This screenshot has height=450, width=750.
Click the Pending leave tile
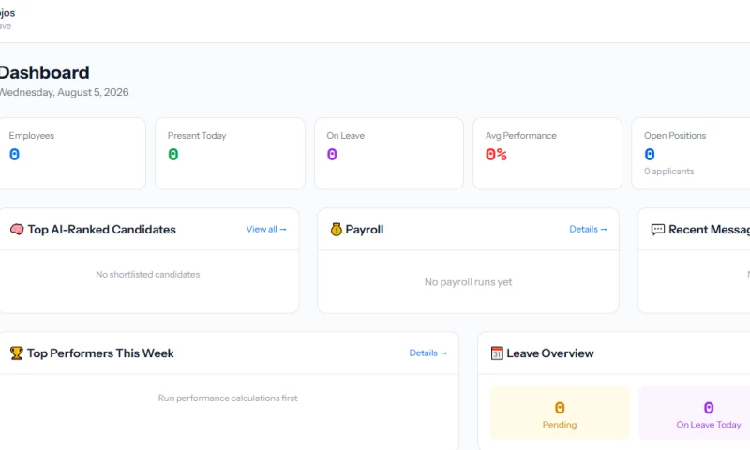(560, 413)
